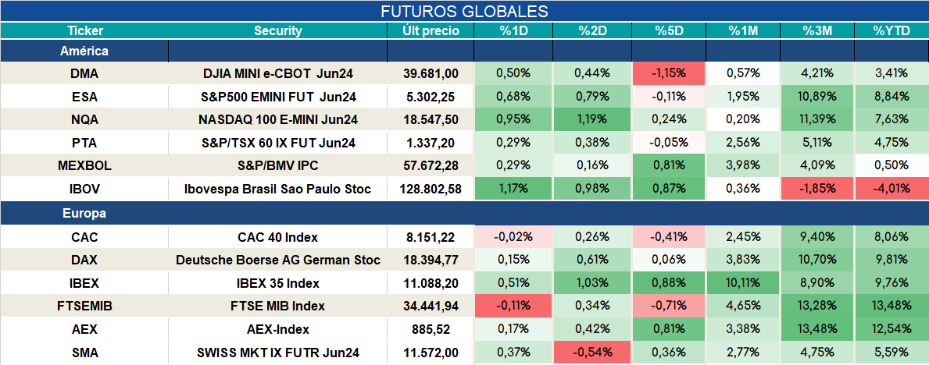Viewport: 929px width, 365px height.
Task: Select the CAC 40 Index security cell
Action: pyautogui.click(x=278, y=237)
